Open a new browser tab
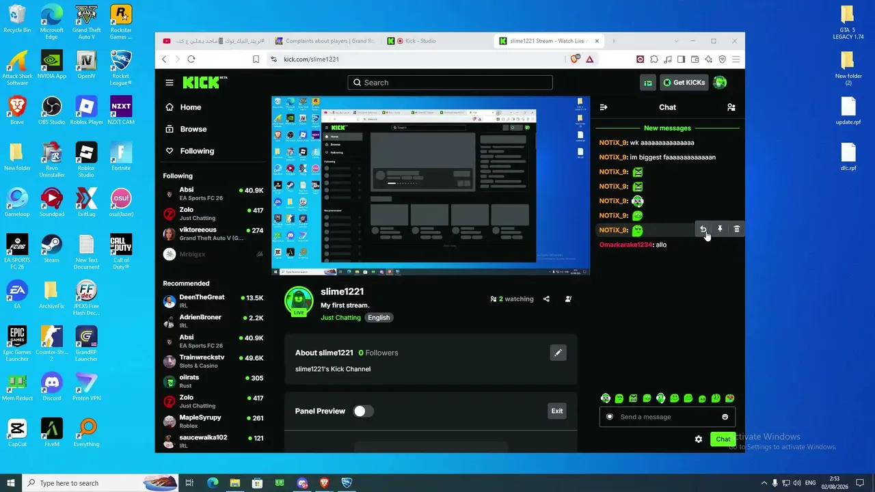Image resolution: width=875 pixels, height=492 pixels. tap(614, 41)
